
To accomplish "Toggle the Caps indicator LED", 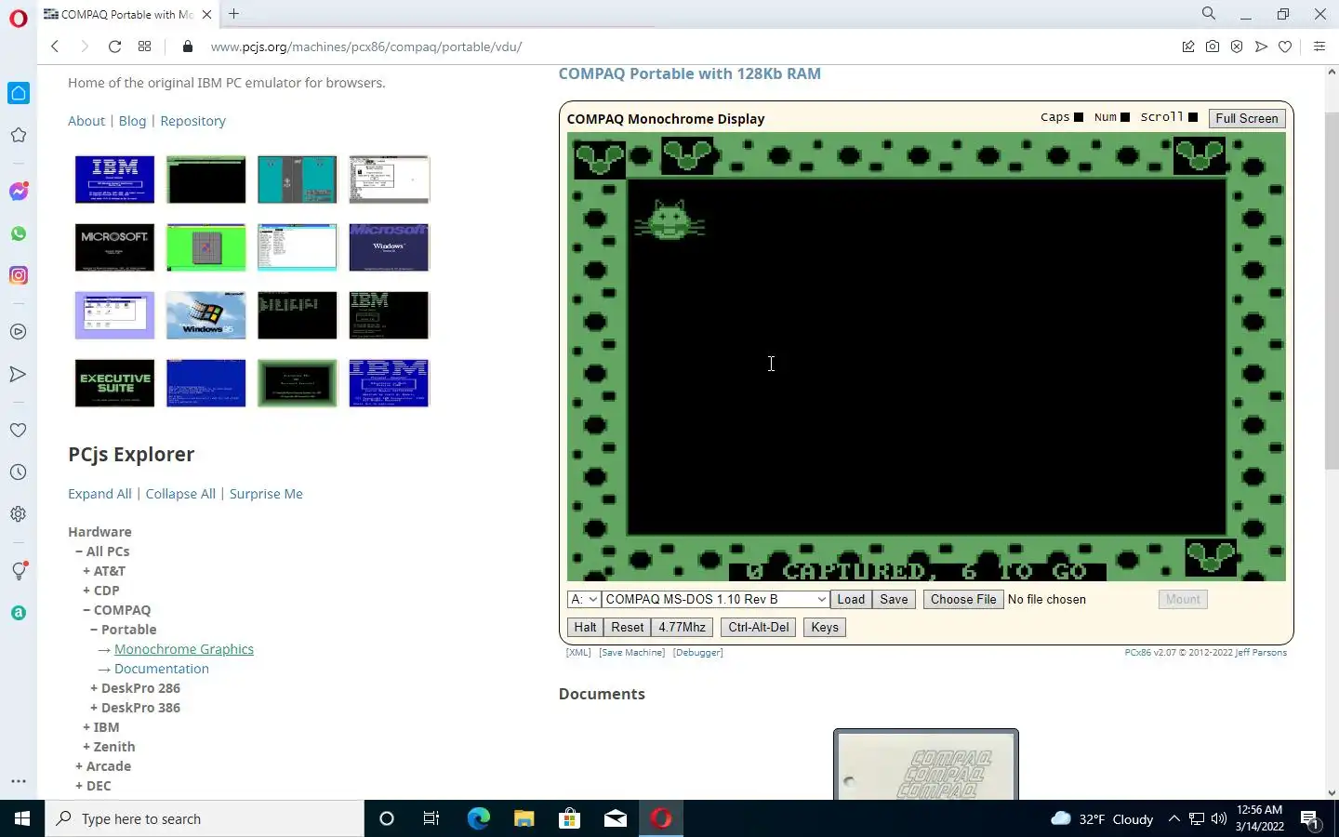I will [1079, 117].
